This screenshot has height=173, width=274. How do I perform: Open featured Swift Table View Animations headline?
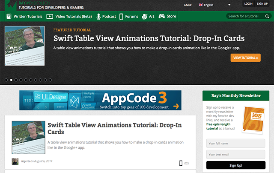[149, 38]
